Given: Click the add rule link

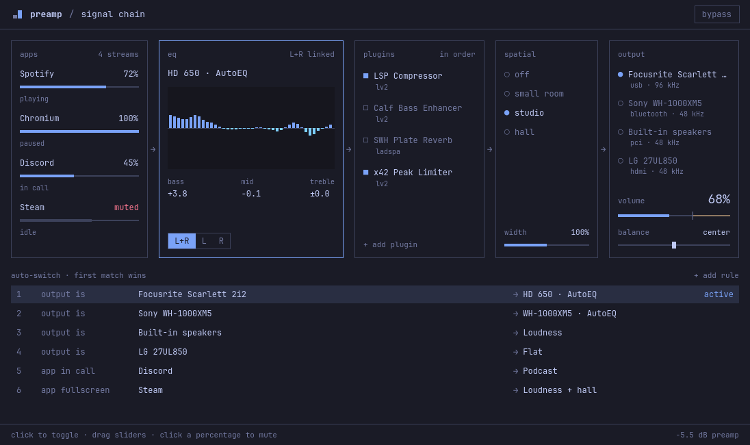Looking at the screenshot, I should [716, 276].
